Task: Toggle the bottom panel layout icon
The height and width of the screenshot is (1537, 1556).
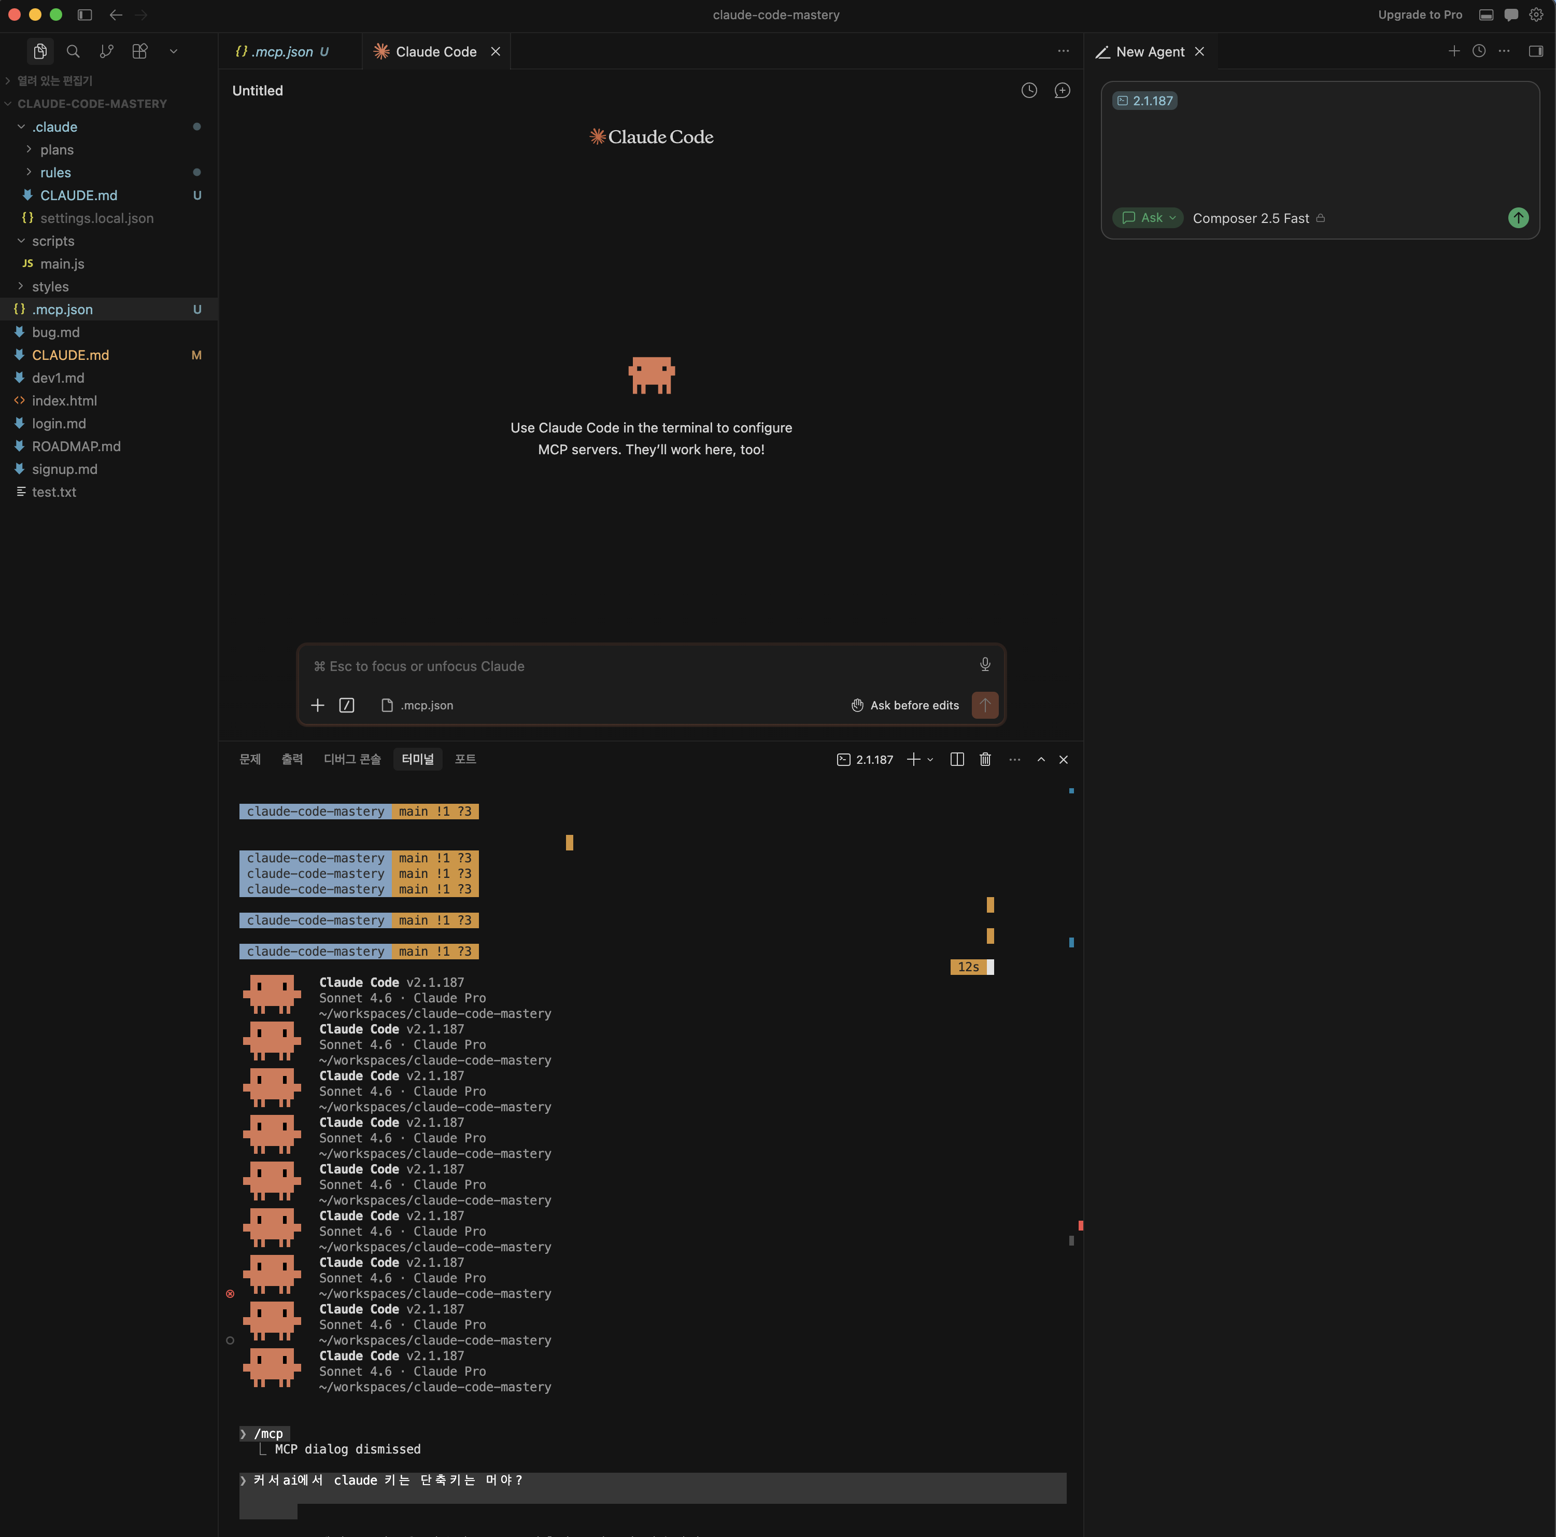Action: pyautogui.click(x=1487, y=15)
